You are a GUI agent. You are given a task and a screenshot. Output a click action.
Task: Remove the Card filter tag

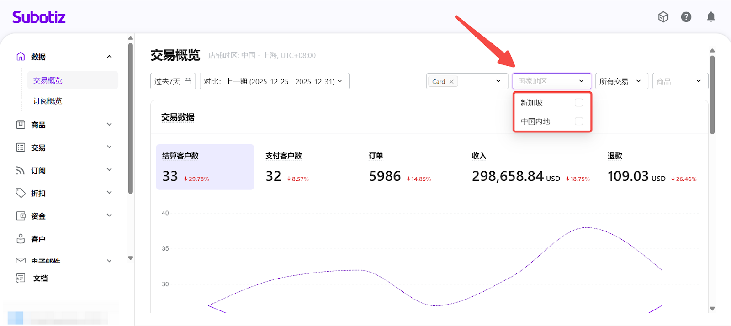tap(451, 82)
